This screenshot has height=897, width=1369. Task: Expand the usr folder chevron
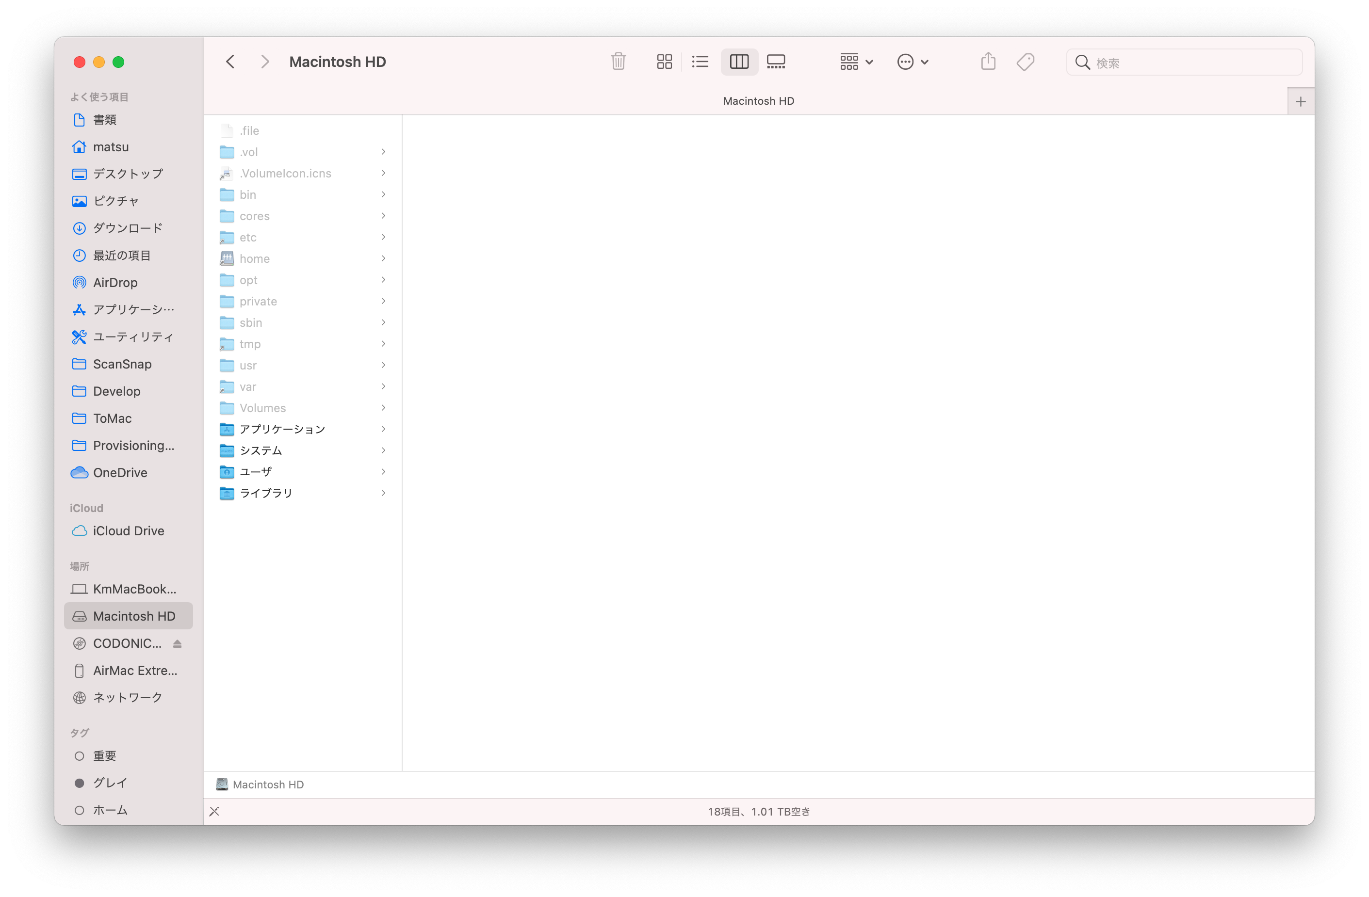[x=383, y=365]
